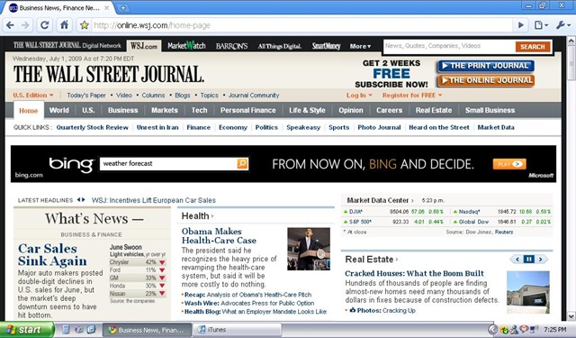Switch to iTunes in the taskbar
Image resolution: width=576 pixels, height=338 pixels.
237,330
